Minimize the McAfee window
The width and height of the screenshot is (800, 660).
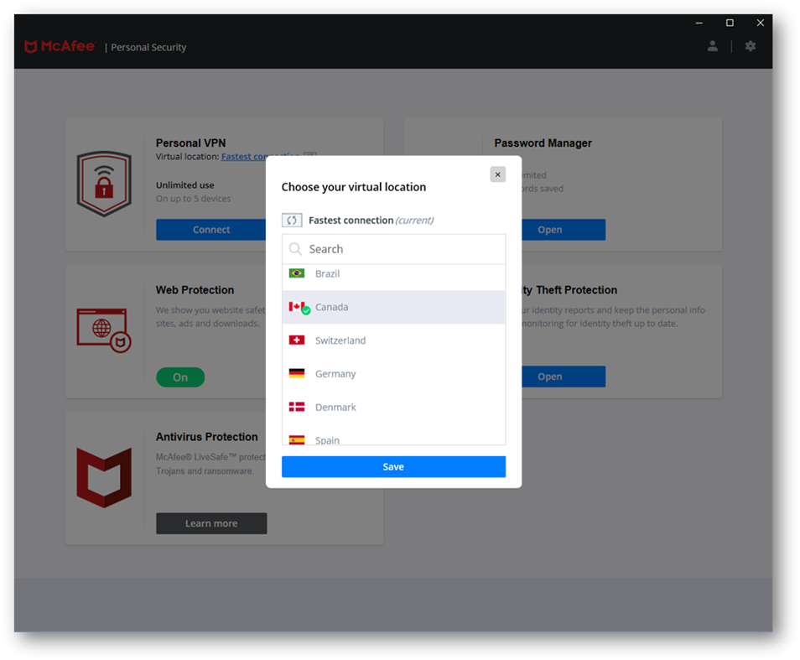click(699, 23)
